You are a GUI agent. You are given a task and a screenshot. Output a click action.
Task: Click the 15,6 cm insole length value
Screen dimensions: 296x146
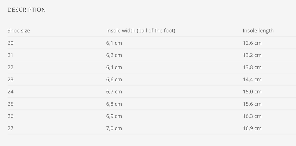tap(252, 104)
